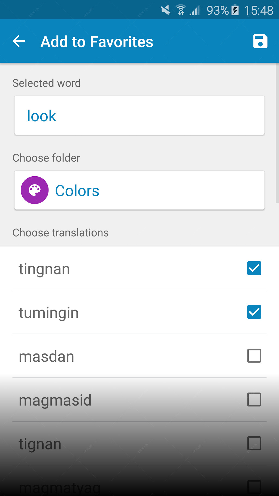Save favorite with floppy disk icon
The width and height of the screenshot is (279, 496).
coord(260,41)
